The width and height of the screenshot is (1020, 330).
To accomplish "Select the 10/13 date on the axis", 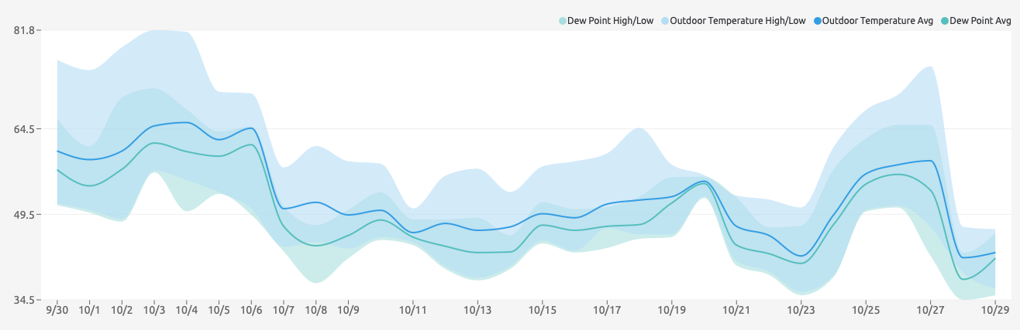I will [x=477, y=310].
